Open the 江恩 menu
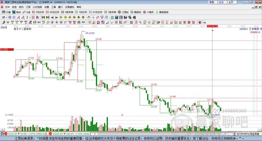The height and width of the screenshot is (141, 262). pyautogui.click(x=28, y=7)
